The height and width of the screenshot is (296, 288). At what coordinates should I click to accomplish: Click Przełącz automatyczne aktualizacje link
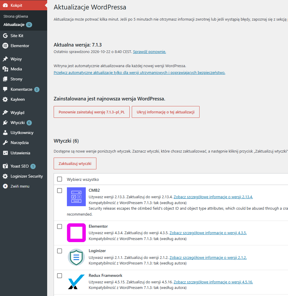click(139, 73)
